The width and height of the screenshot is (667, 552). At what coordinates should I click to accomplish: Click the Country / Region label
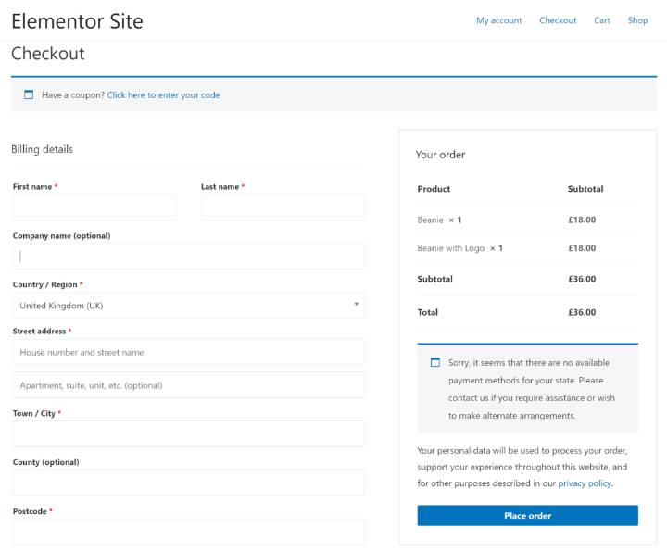click(x=45, y=284)
